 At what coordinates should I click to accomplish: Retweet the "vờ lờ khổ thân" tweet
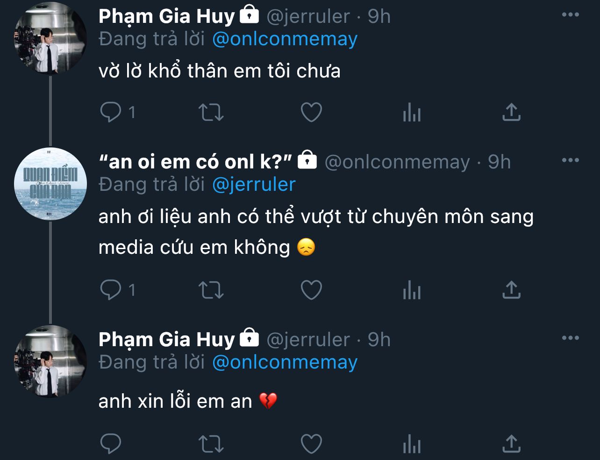tap(211, 112)
